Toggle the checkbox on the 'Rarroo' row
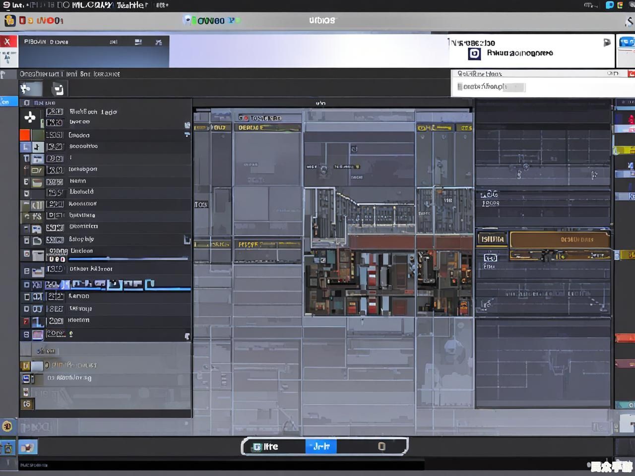 [27, 297]
